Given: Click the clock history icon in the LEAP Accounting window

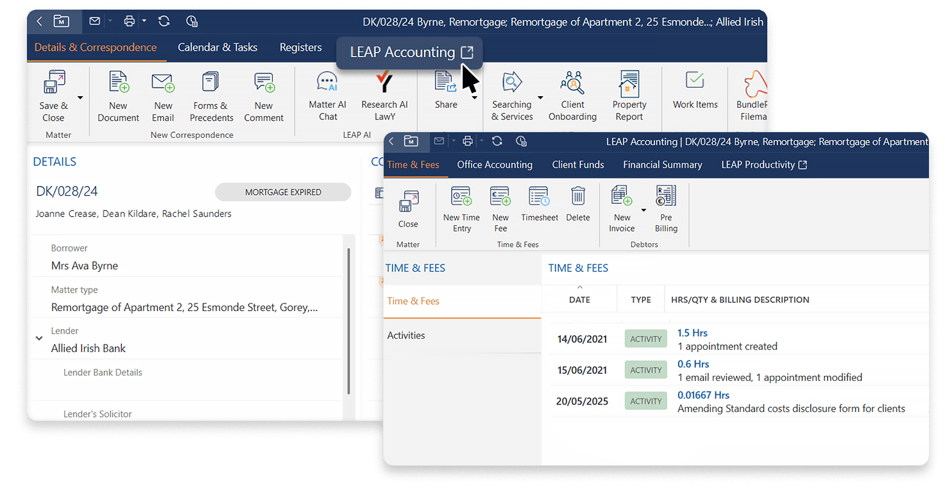Looking at the screenshot, I should pos(521,141).
